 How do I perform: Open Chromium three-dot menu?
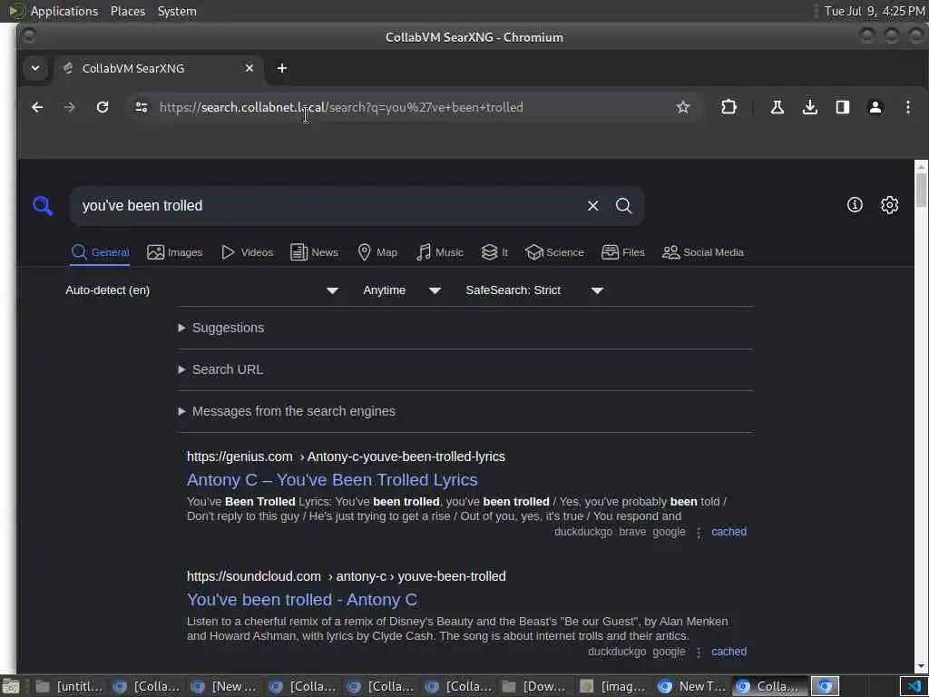[x=907, y=107]
